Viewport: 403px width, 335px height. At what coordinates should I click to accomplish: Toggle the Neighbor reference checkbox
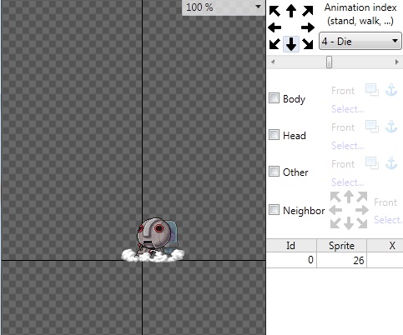(x=274, y=210)
